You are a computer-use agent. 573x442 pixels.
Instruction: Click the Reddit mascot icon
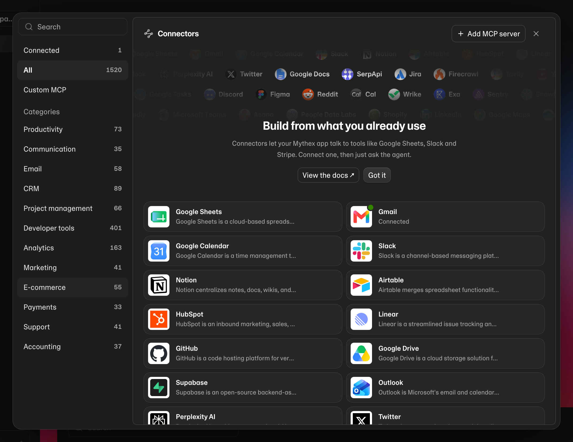pos(308,94)
